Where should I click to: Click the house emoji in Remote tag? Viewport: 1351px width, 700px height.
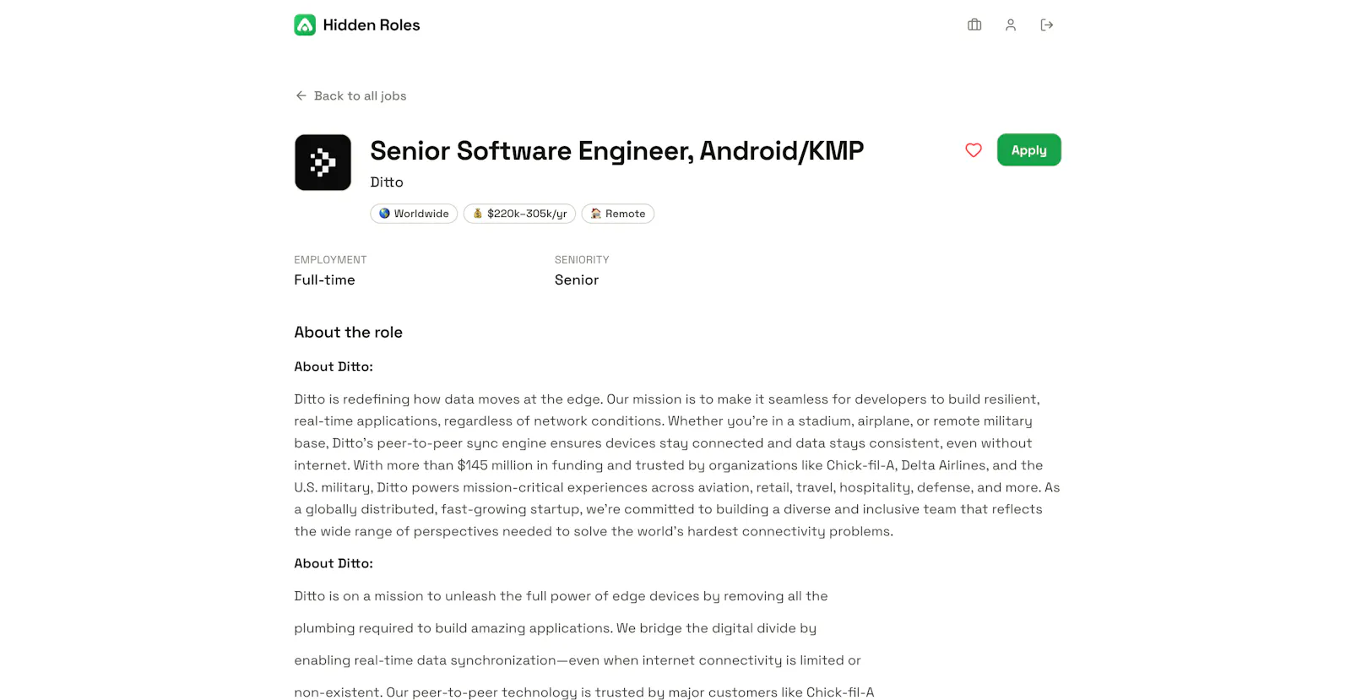click(x=596, y=214)
